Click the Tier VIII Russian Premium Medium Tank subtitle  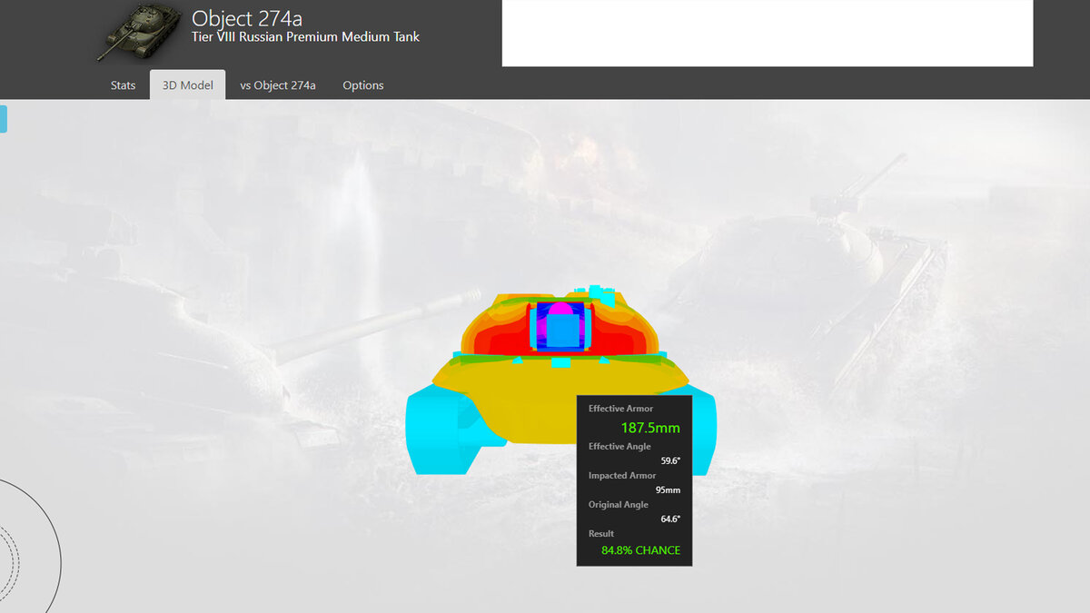[x=305, y=37]
